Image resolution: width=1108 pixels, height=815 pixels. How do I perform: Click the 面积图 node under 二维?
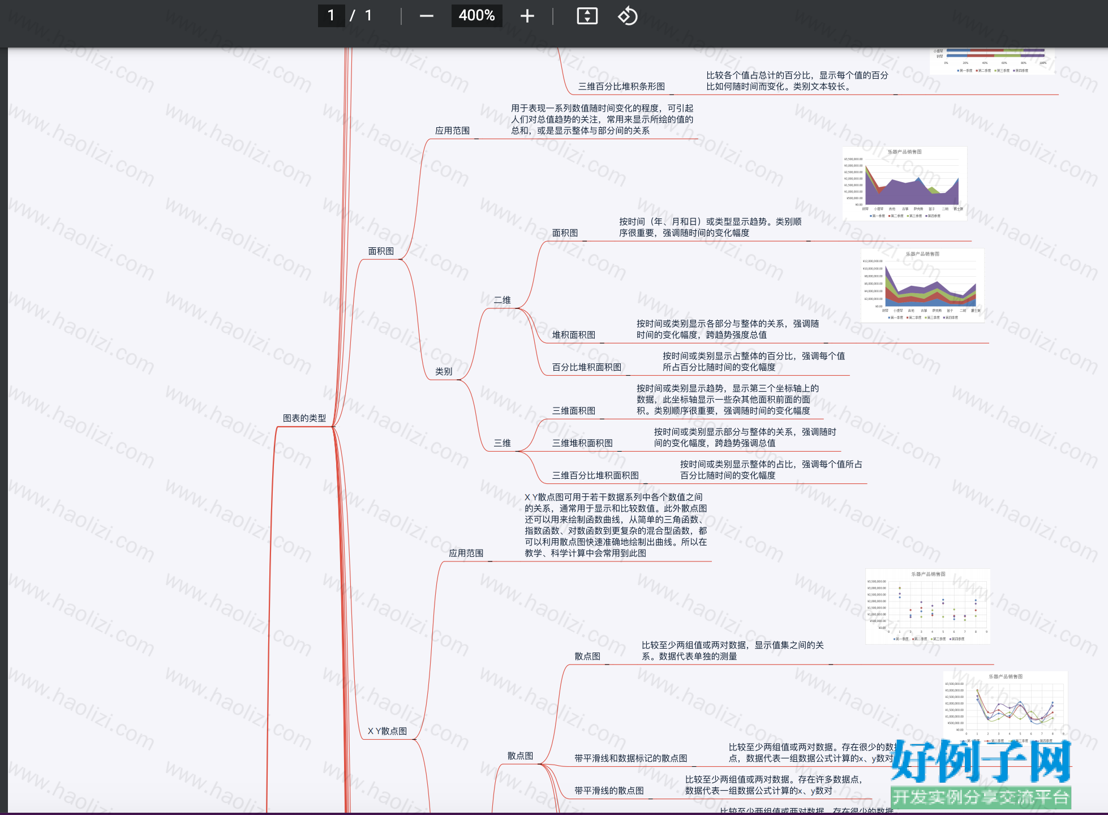pos(565,233)
